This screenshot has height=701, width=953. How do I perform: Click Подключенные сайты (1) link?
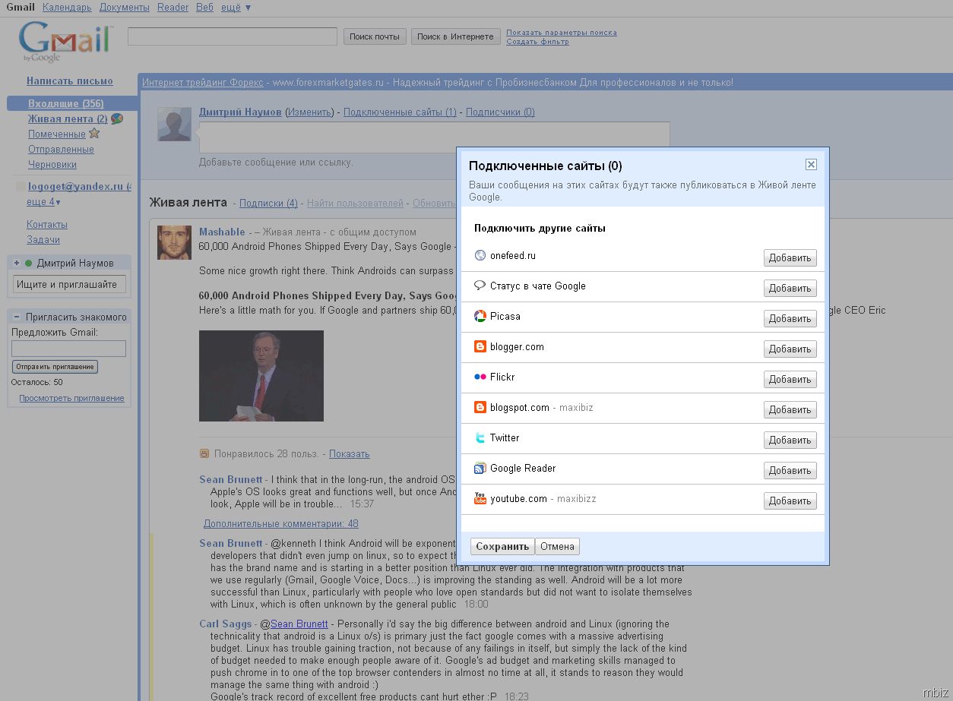tap(400, 112)
